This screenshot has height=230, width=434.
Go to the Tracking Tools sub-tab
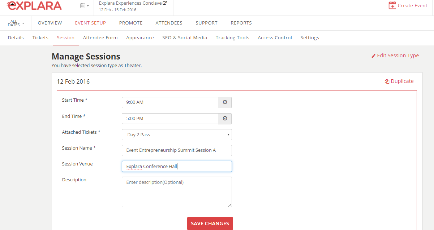(232, 38)
